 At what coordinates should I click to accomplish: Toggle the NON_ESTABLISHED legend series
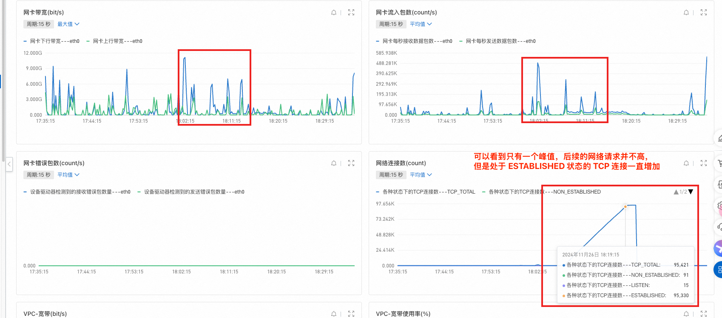click(541, 192)
